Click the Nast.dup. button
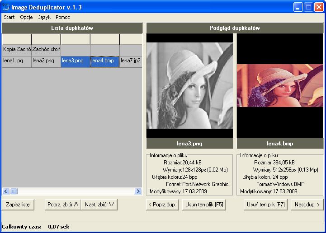 [307, 205]
